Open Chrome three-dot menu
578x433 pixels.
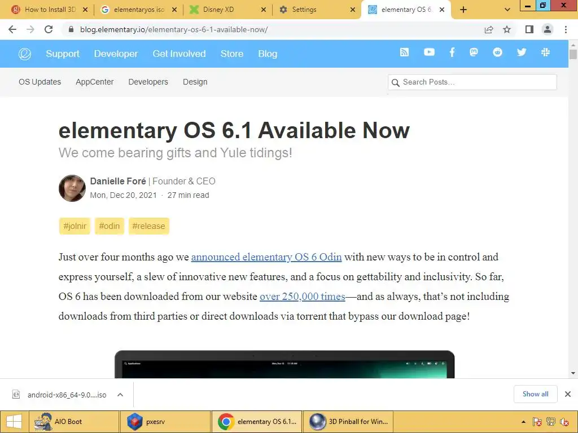[566, 29]
